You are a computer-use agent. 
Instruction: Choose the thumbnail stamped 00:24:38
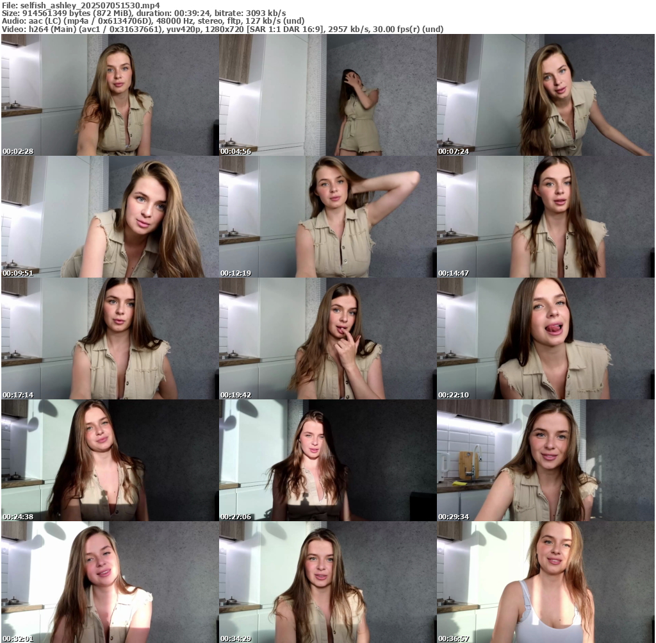click(x=110, y=460)
